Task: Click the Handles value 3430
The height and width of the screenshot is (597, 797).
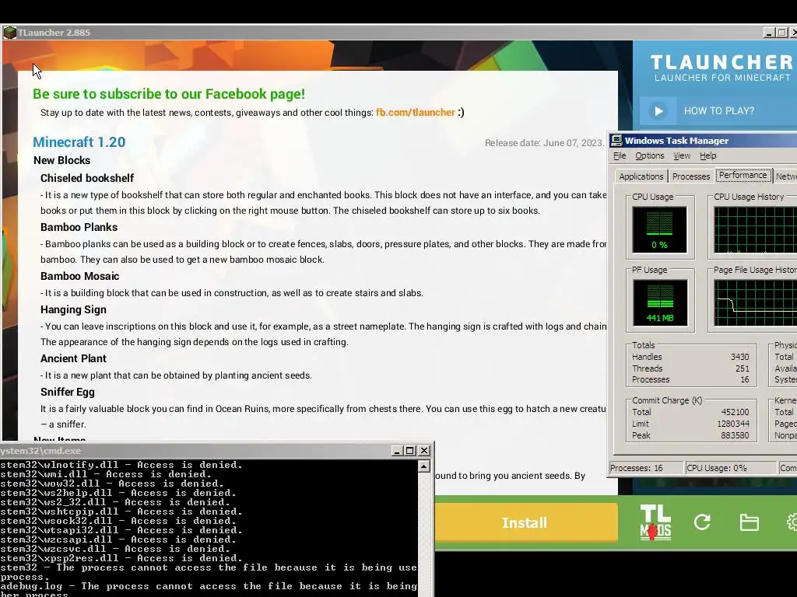Action: 739,357
